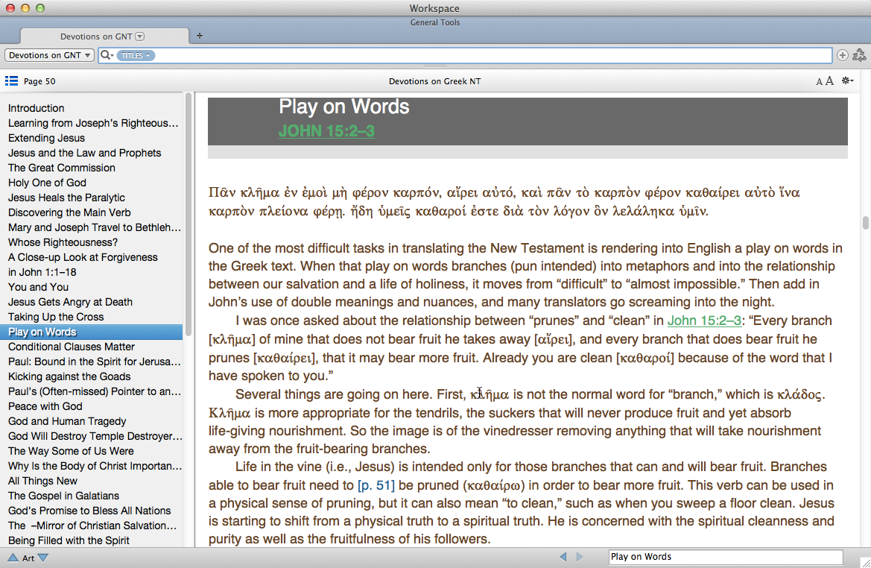Viewport: 871px width, 568px height.
Task: Open the search magnifier options menu
Action: [107, 55]
